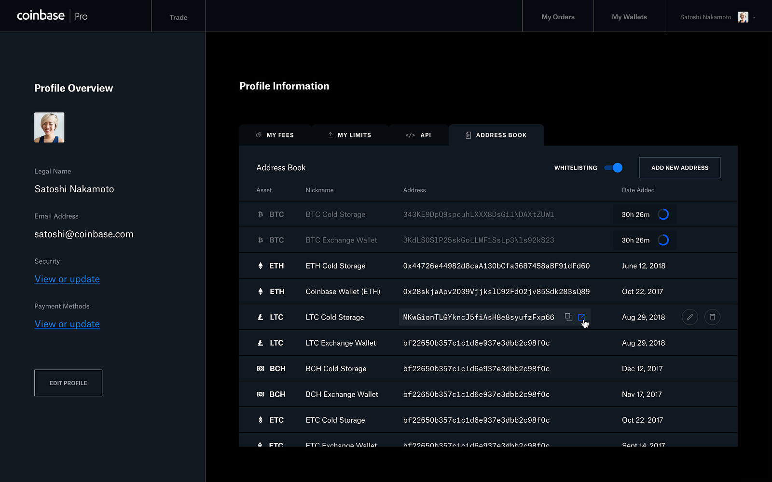Click the BTC Cold Storage address
The height and width of the screenshot is (482, 772).
pyautogui.click(x=479, y=214)
